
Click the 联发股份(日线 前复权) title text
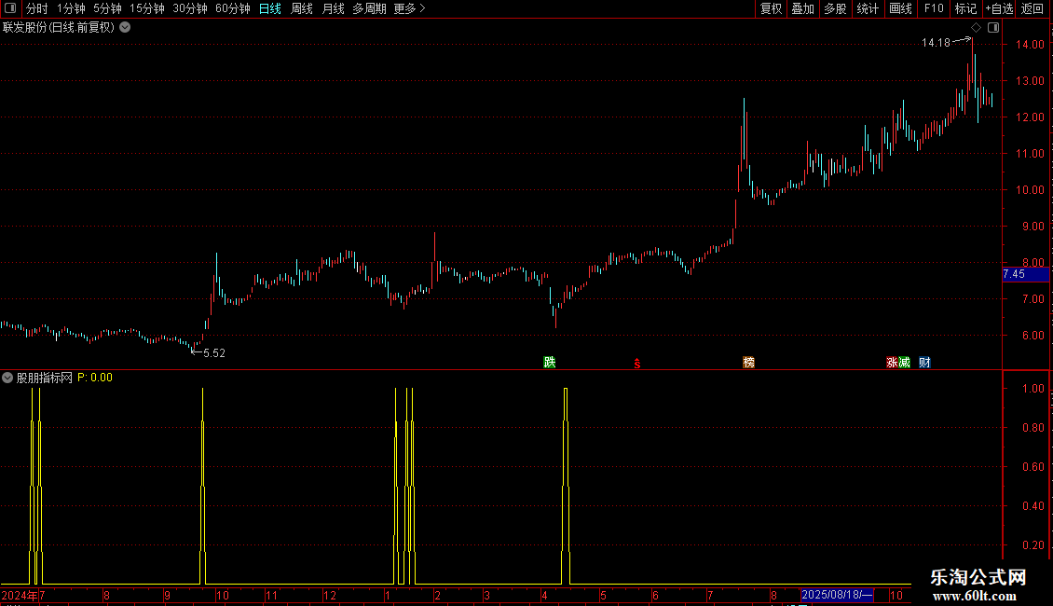coord(59,28)
